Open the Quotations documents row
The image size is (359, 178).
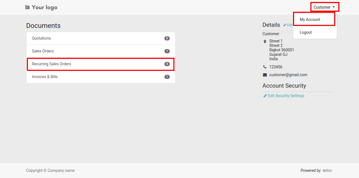pos(101,39)
